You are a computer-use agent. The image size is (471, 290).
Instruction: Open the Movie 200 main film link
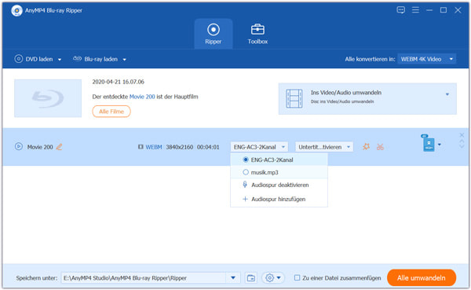click(142, 97)
